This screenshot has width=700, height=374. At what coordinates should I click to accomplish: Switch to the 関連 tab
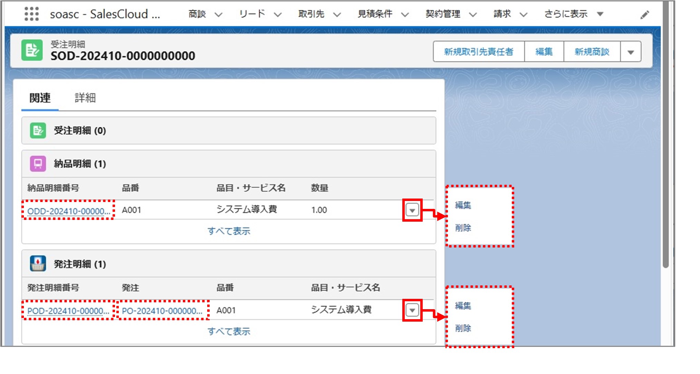(x=40, y=98)
